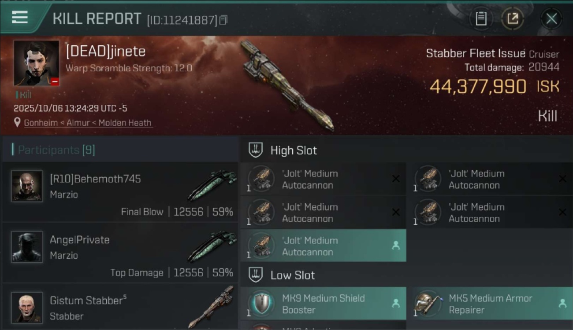Click the Medium Armor Repairer module icon
573x330 pixels.
[428, 304]
